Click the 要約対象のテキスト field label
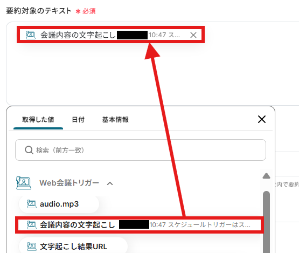This screenshot has height=253, width=299. tap(39, 11)
